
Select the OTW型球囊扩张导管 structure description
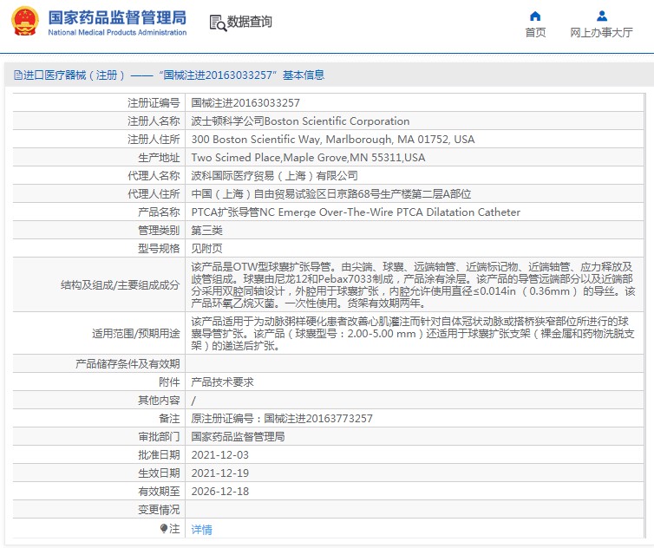pyautogui.click(x=413, y=285)
